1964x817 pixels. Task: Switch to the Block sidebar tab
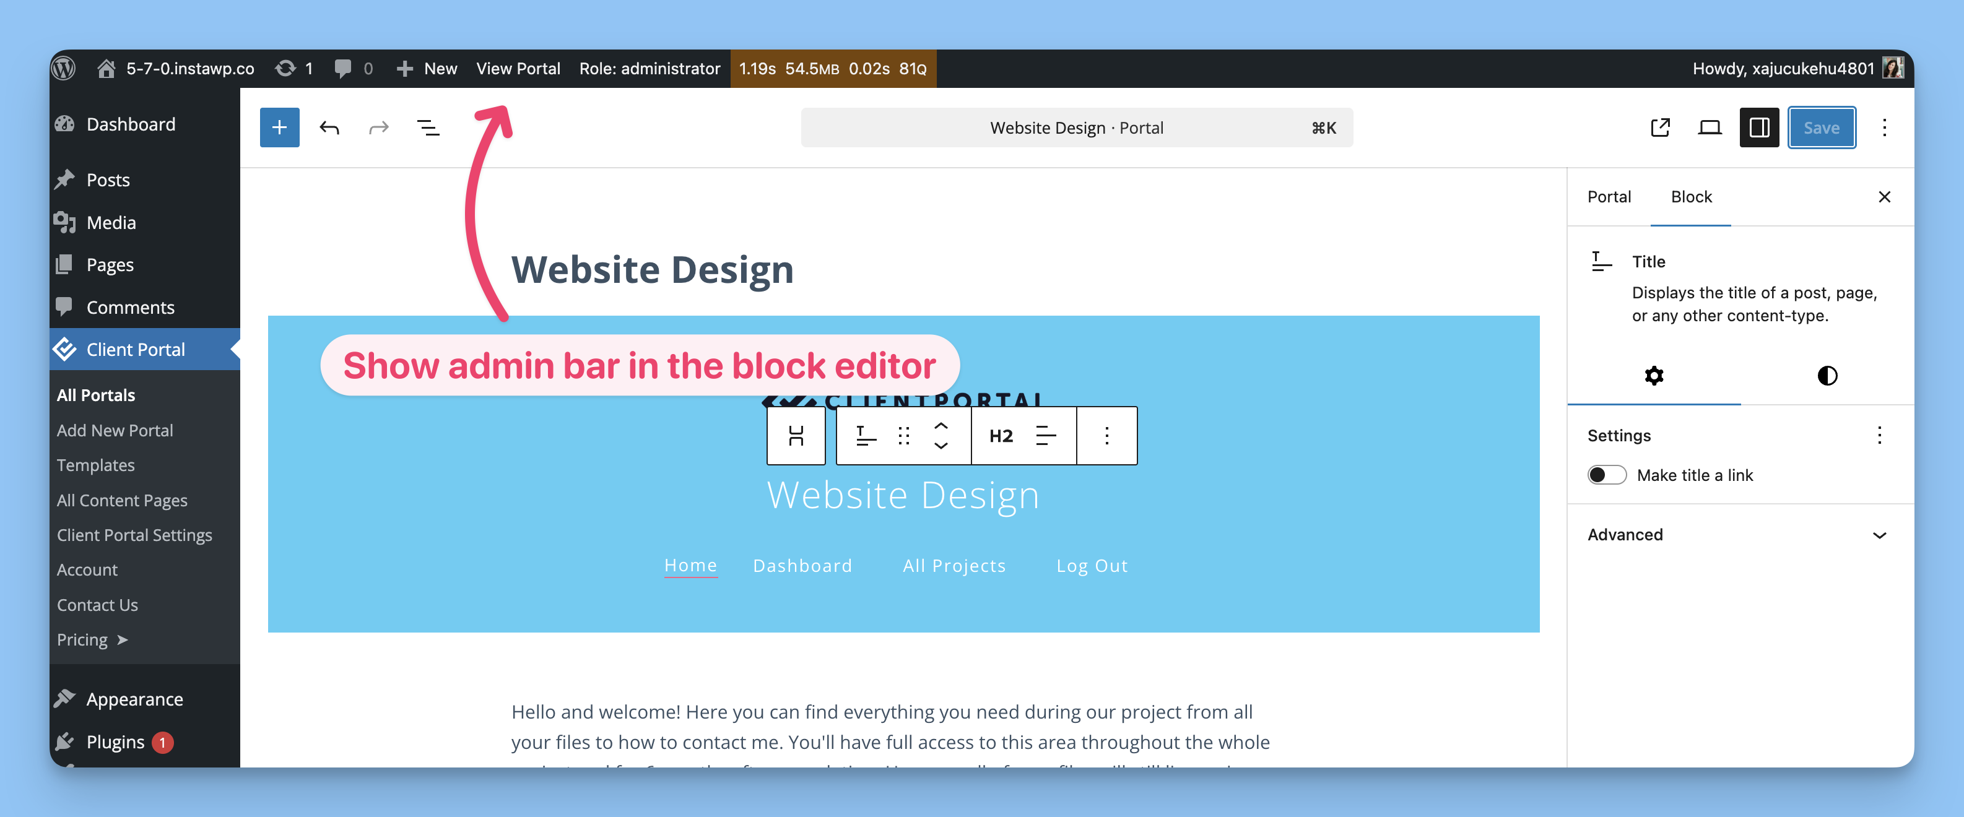[x=1690, y=197]
